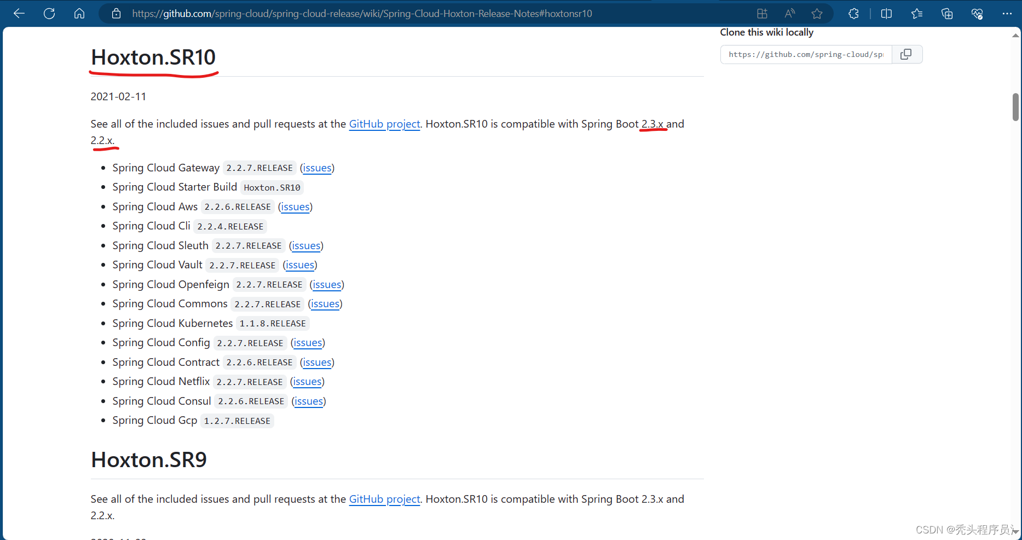The height and width of the screenshot is (540, 1022).
Task: Reload the current page
Action: click(49, 14)
